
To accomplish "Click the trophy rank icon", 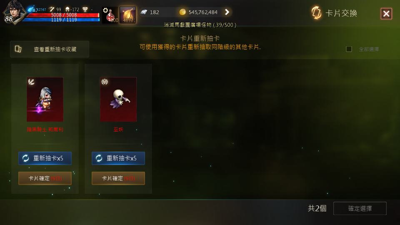I will [x=85, y=10].
